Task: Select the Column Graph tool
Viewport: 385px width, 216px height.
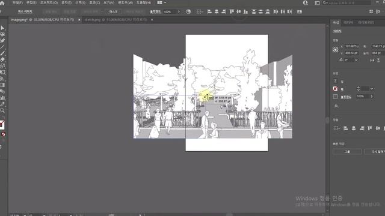Action: pyautogui.click(x=2, y=98)
